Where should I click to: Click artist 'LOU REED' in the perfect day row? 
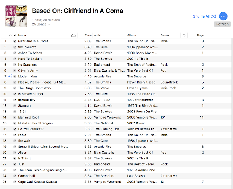[x=102, y=100]
